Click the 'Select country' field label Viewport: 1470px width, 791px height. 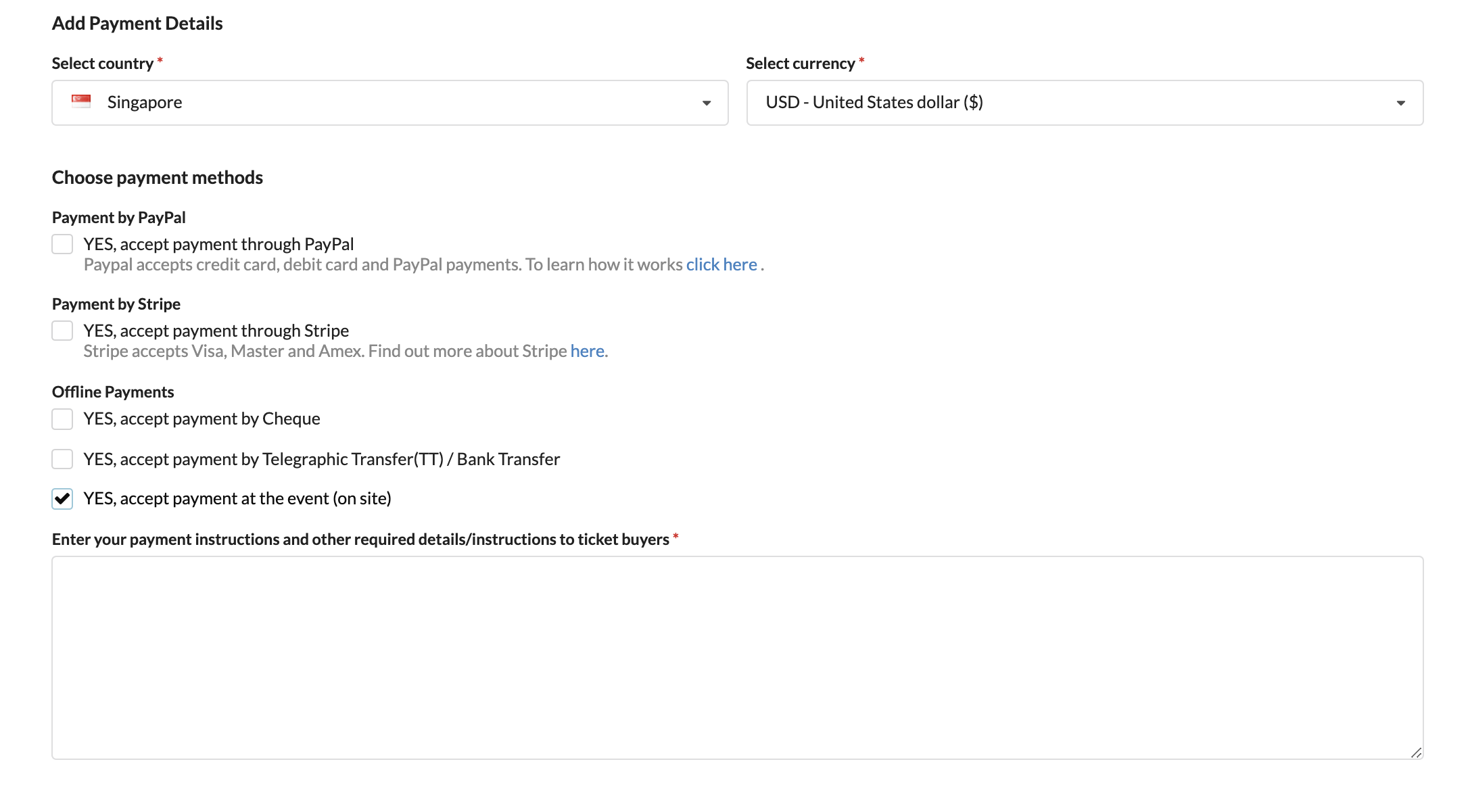pos(103,64)
